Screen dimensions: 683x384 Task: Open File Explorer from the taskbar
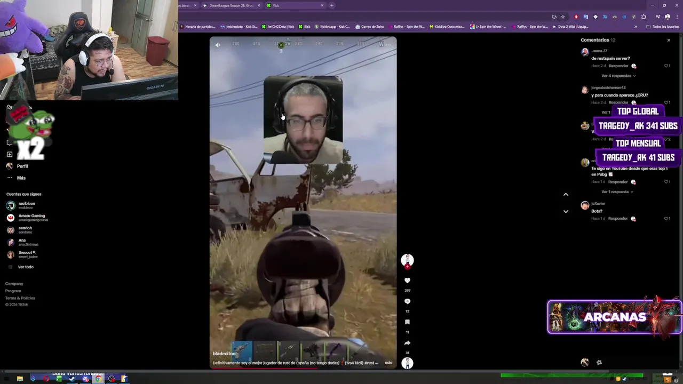coord(20,379)
